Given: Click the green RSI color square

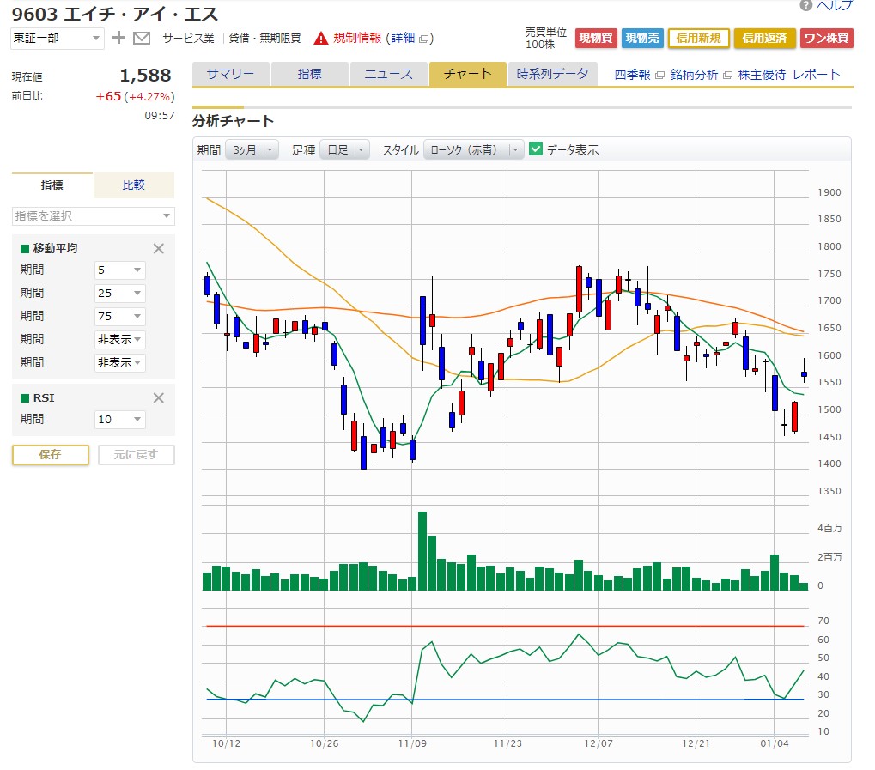Looking at the screenshot, I should [x=25, y=397].
